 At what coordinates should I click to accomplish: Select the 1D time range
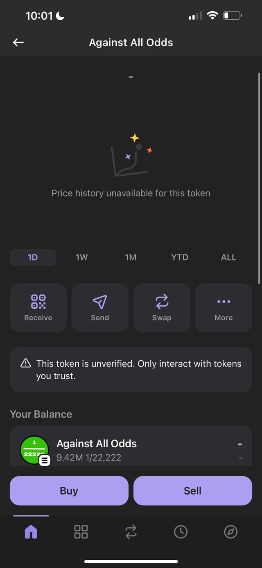pos(33,257)
